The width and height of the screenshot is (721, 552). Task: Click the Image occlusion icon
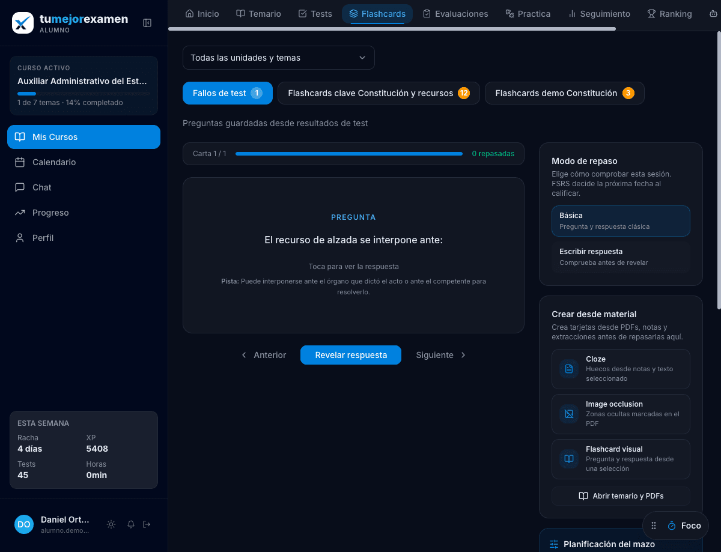point(569,414)
